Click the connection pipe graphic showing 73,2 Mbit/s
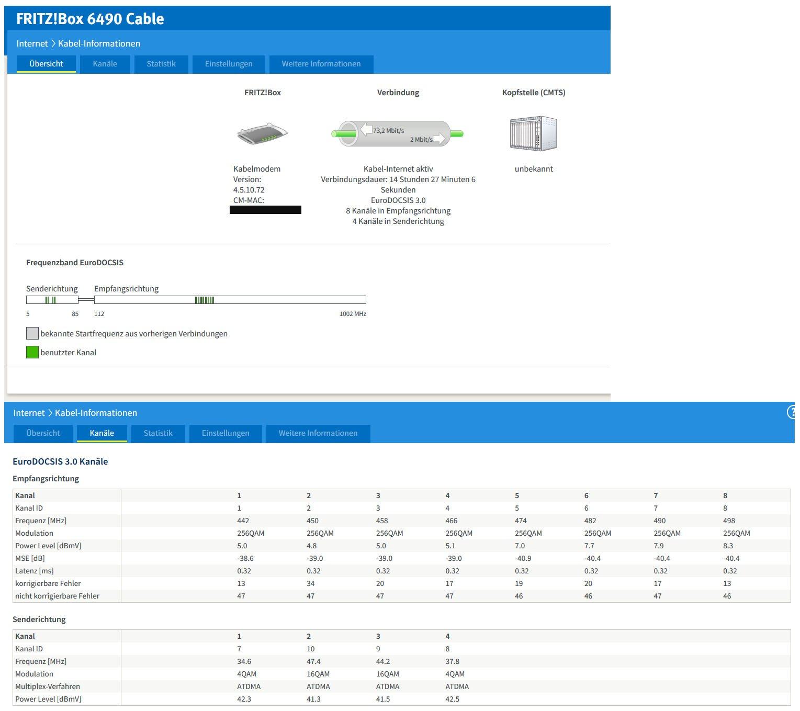 (x=398, y=133)
